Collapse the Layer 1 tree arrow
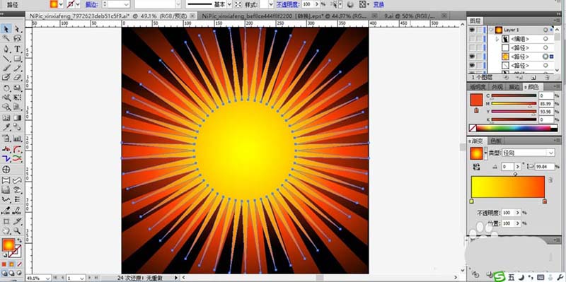566x282 pixels. tap(490, 30)
